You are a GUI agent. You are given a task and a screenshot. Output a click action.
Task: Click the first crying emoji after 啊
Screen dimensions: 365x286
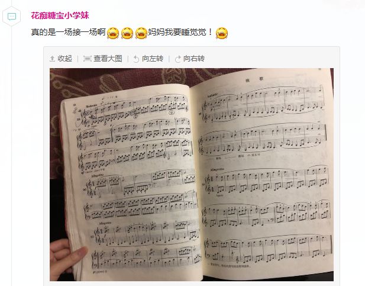[113, 33]
